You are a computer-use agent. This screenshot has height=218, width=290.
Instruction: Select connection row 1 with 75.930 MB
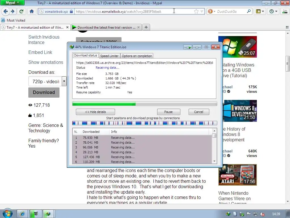pos(142,138)
